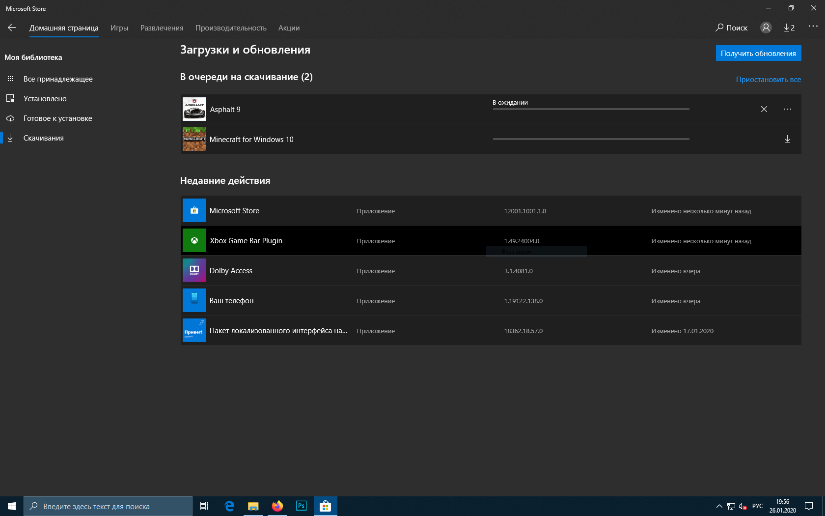Click Изменено 17.01.2020 text
Image resolution: width=825 pixels, height=516 pixels.
point(682,331)
